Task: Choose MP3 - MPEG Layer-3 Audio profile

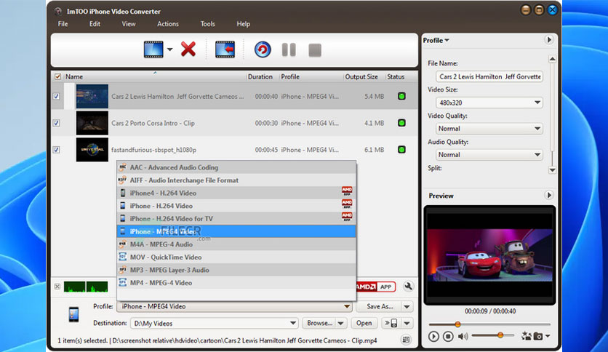Action: tap(236, 270)
